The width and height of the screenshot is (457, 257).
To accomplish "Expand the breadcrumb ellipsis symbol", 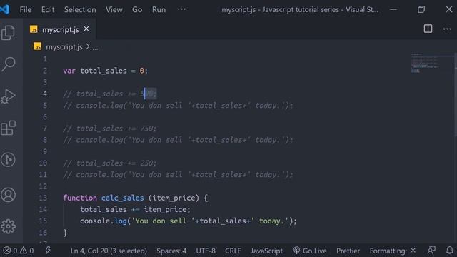I will tap(95, 47).
